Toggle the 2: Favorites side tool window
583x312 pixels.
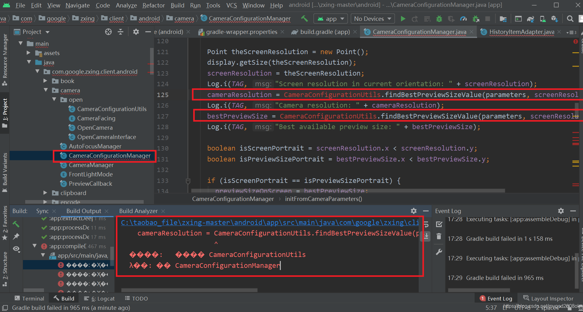pos(5,223)
